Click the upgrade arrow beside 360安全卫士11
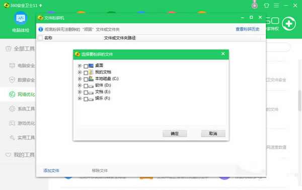This screenshot has width=302, height=190. click(x=40, y=6)
